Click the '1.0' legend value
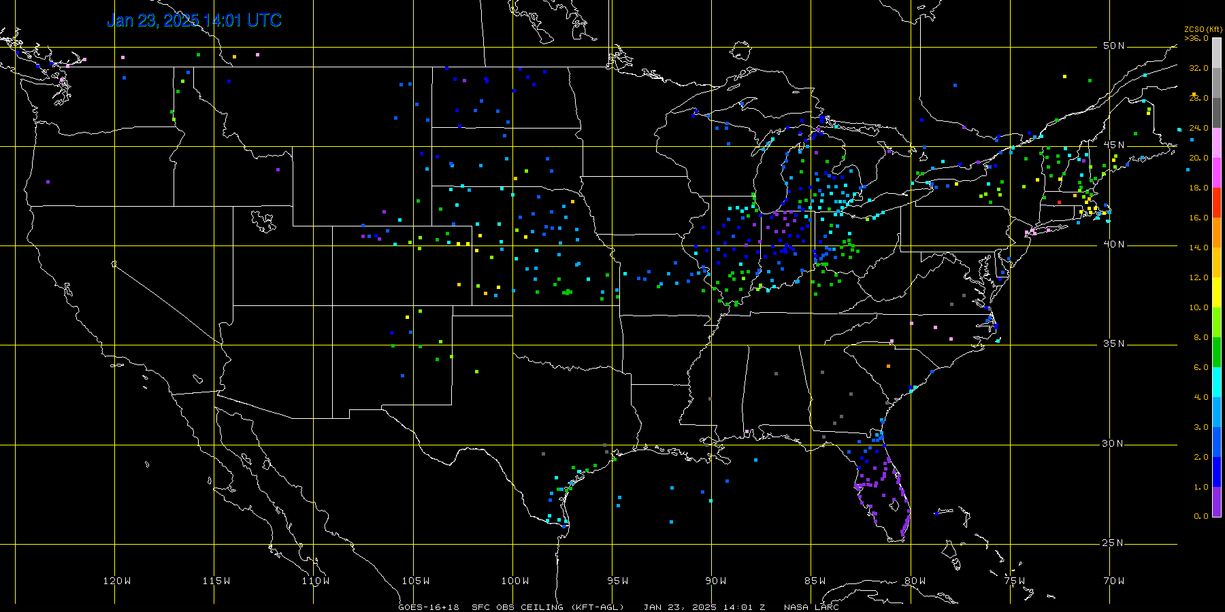This screenshot has width=1225, height=612. click(1201, 487)
